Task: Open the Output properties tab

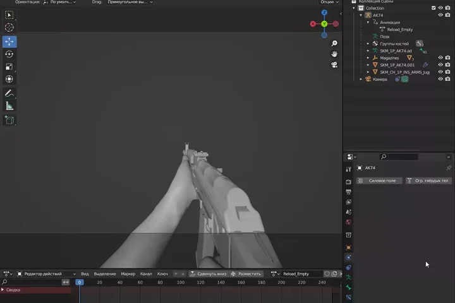Action: [348, 192]
